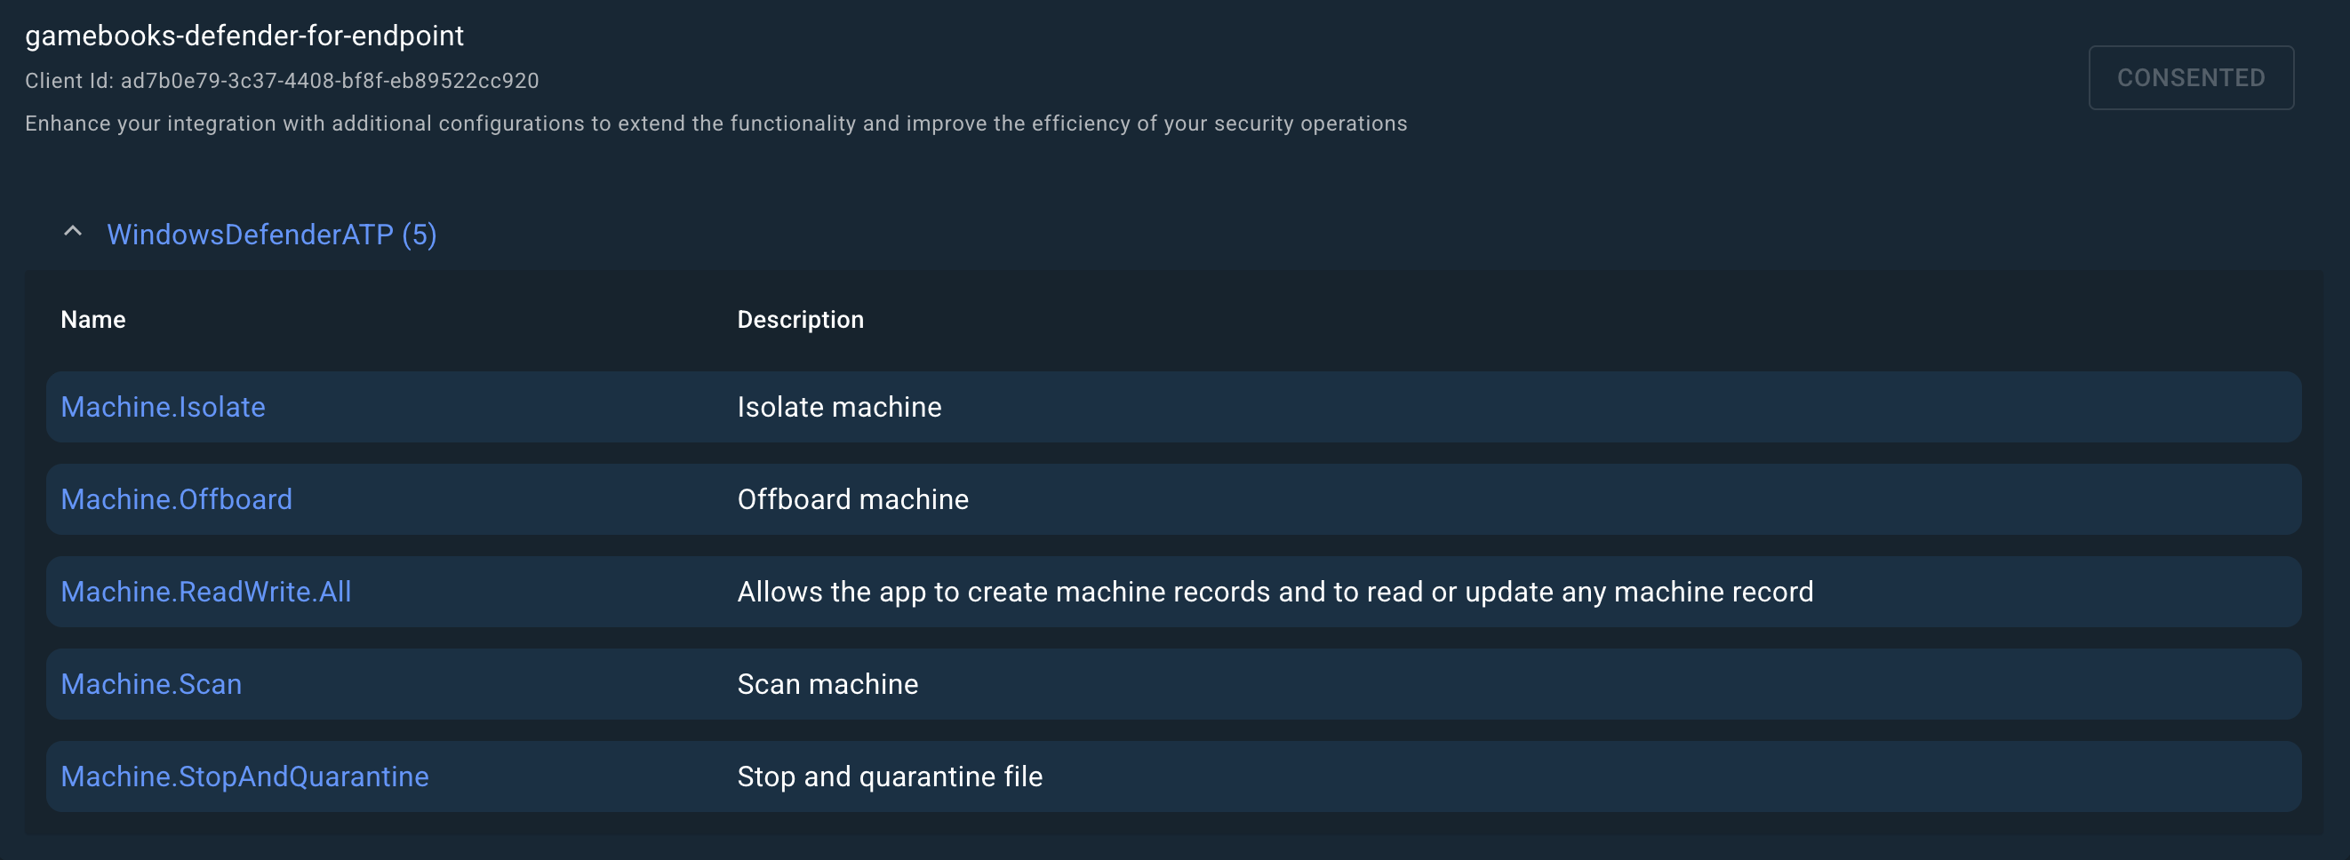2350x860 pixels.
Task: Open the Machine.Isolate permission link
Action: coord(163,407)
